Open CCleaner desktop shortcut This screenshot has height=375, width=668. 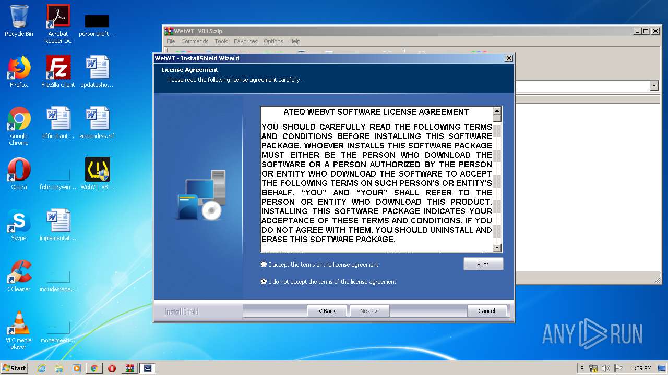pos(19,276)
